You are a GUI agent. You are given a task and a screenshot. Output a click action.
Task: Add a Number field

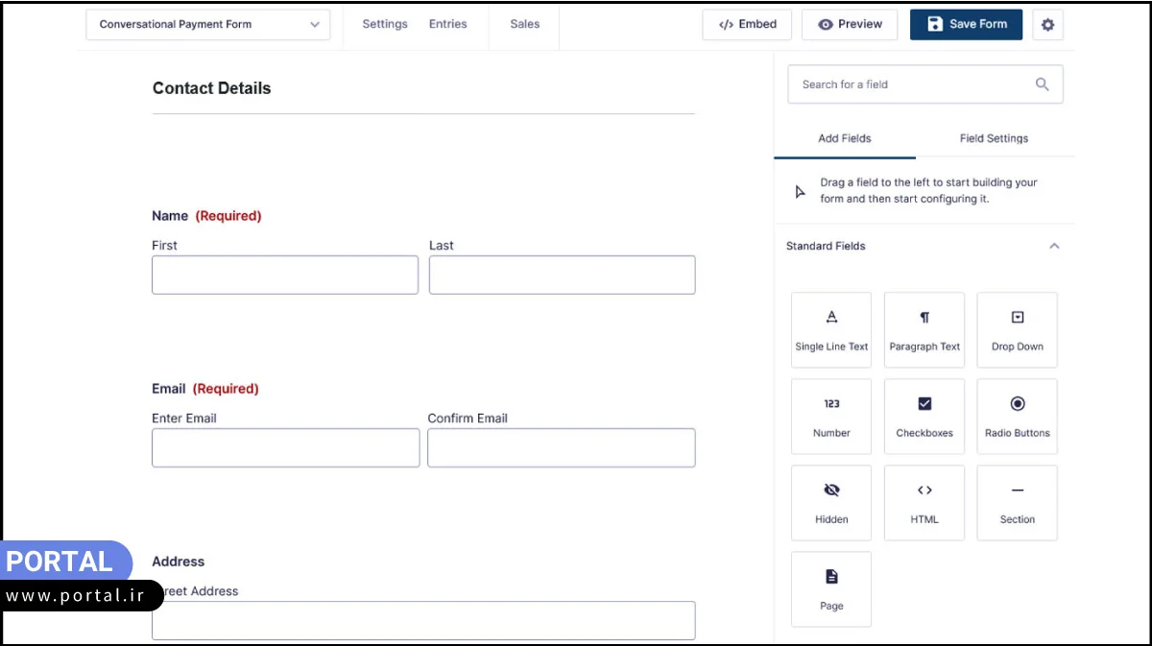pyautogui.click(x=831, y=417)
